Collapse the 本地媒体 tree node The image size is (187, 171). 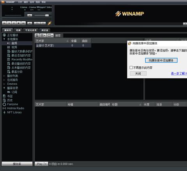4,39
